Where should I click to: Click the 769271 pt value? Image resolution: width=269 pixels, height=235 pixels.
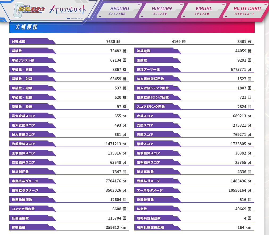[242, 135]
